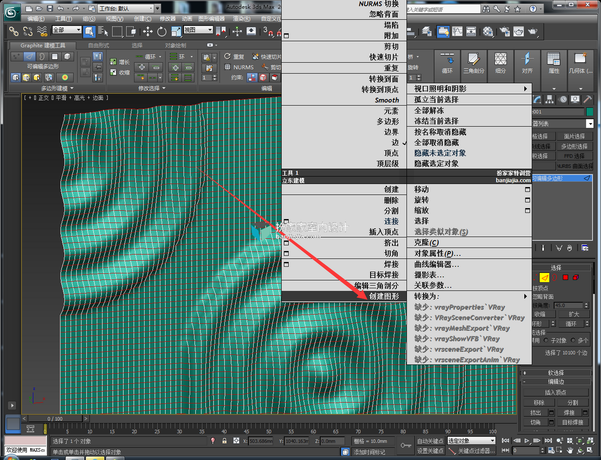
Task: Expand the 多边形建模 ribbon panel arrow
Action: pyautogui.click(x=72, y=88)
